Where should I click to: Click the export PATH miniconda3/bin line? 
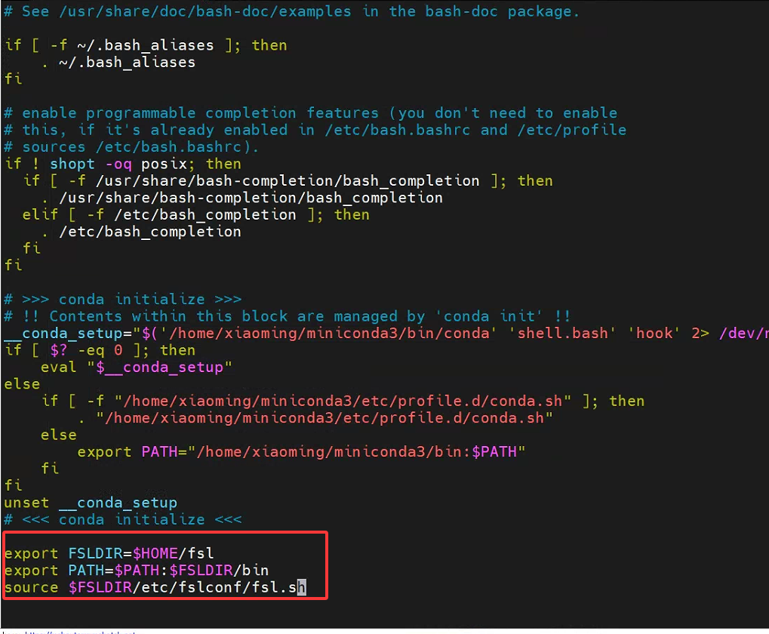[301, 451]
